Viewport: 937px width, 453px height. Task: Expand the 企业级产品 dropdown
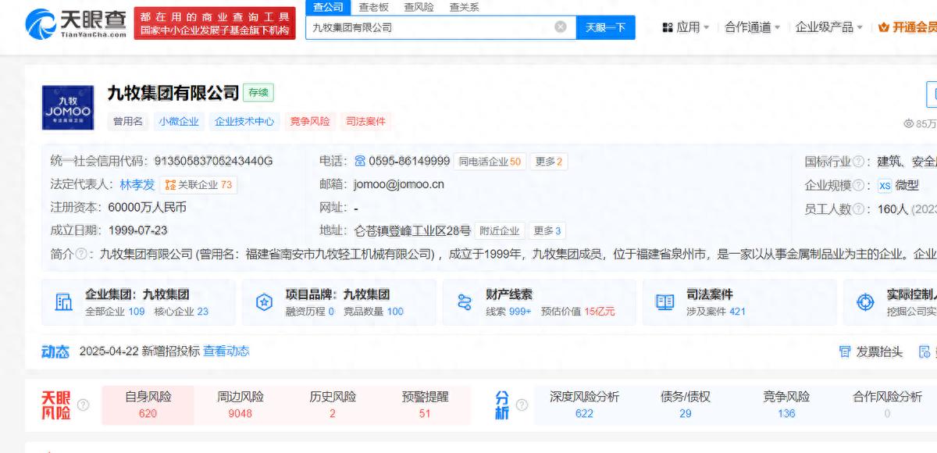[828, 27]
